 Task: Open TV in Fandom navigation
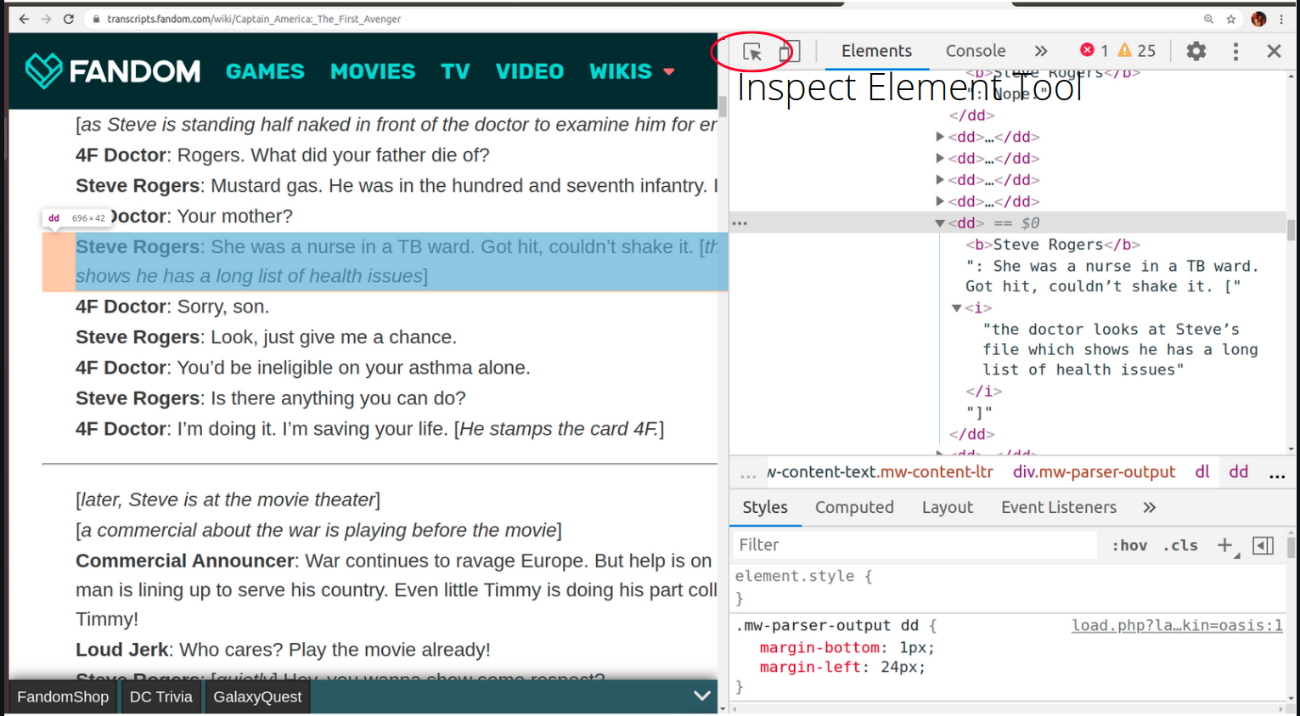click(455, 71)
